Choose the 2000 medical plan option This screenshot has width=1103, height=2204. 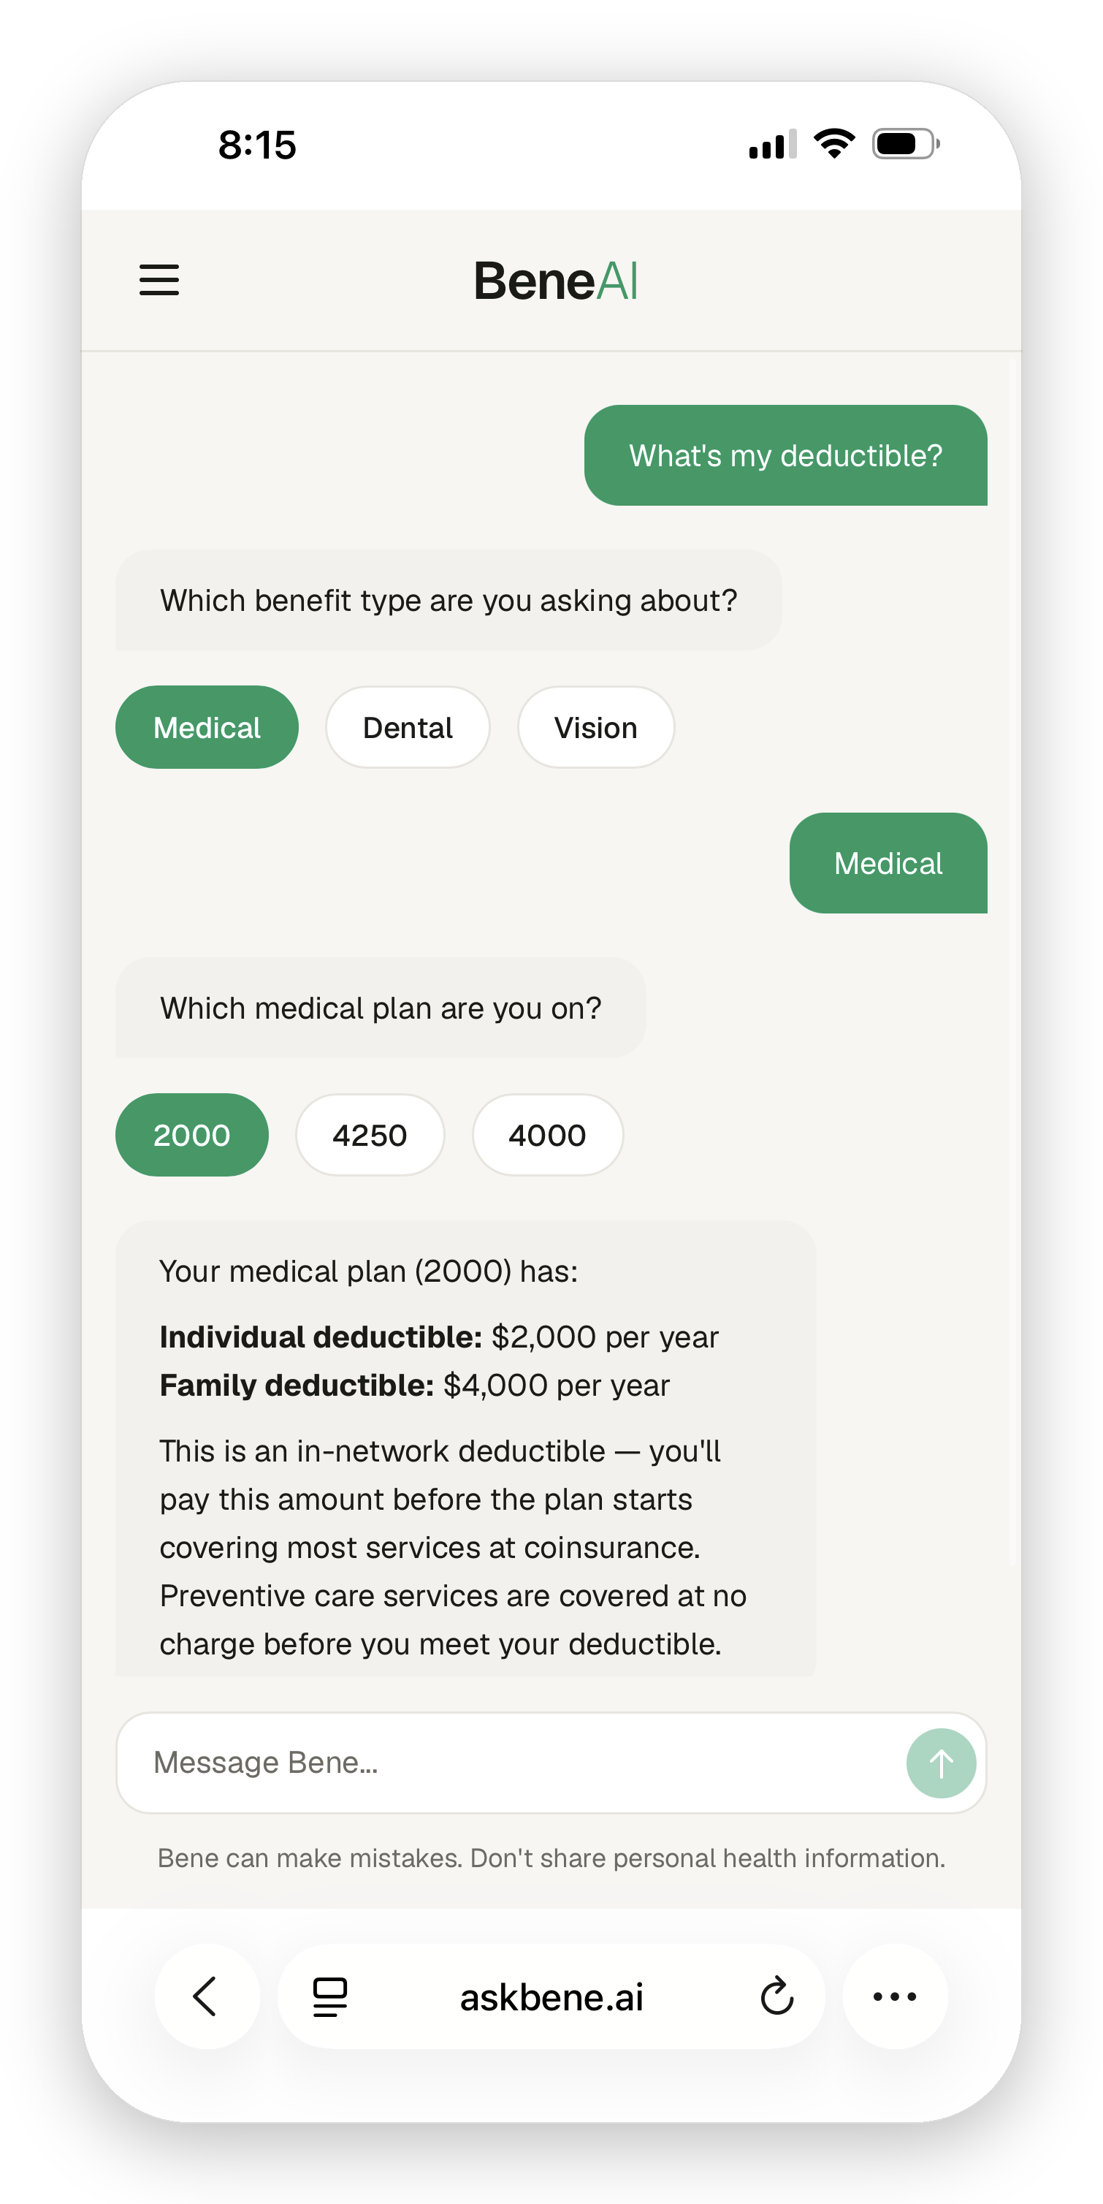(191, 1134)
